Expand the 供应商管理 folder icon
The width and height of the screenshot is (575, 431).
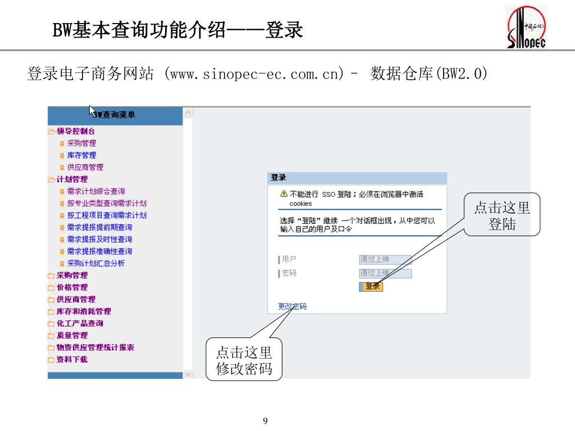[51, 300]
